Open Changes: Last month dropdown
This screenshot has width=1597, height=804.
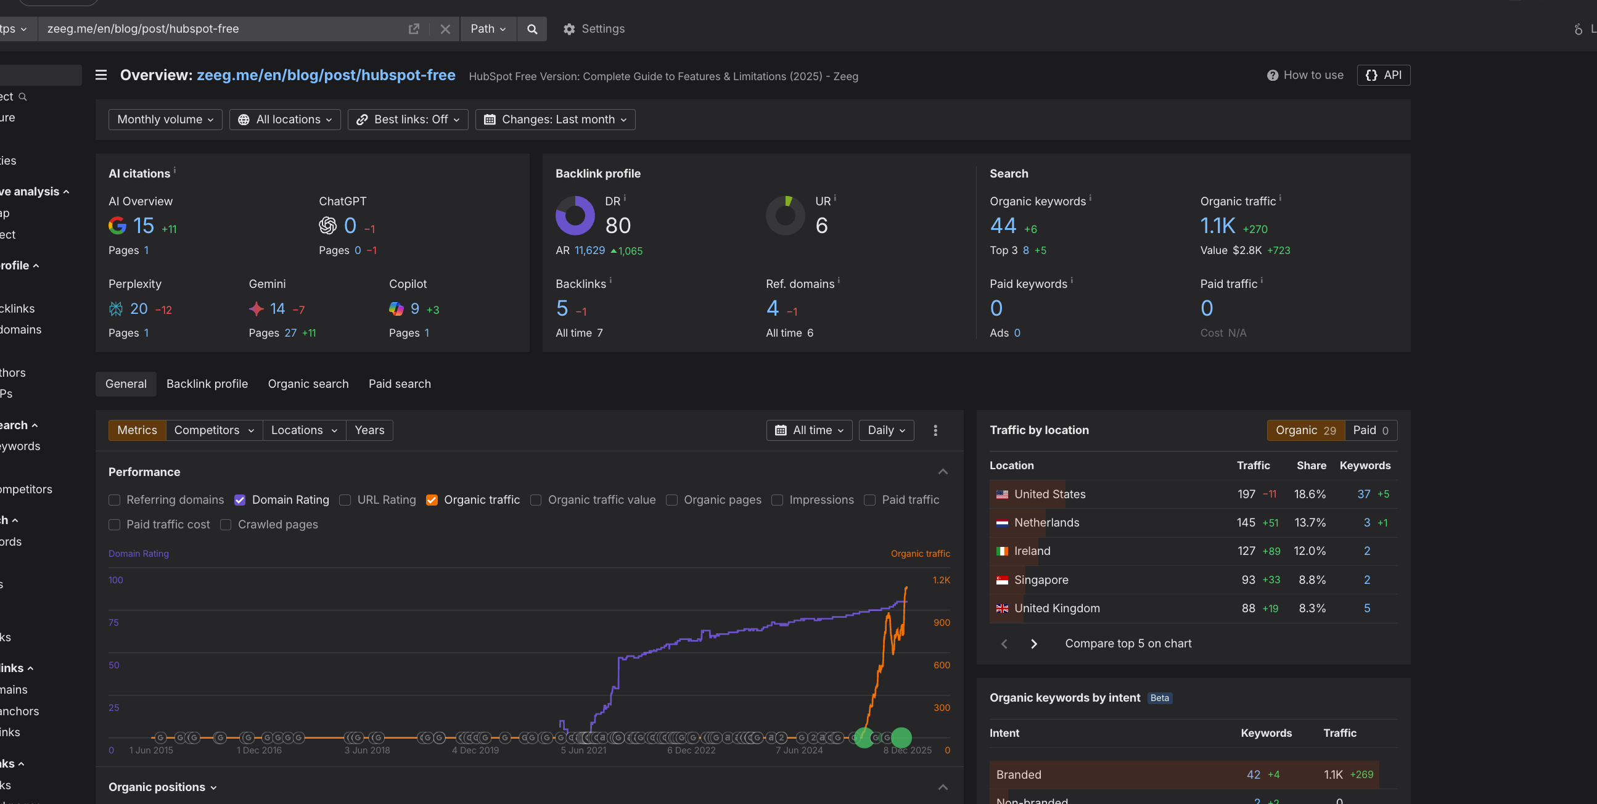click(x=555, y=120)
